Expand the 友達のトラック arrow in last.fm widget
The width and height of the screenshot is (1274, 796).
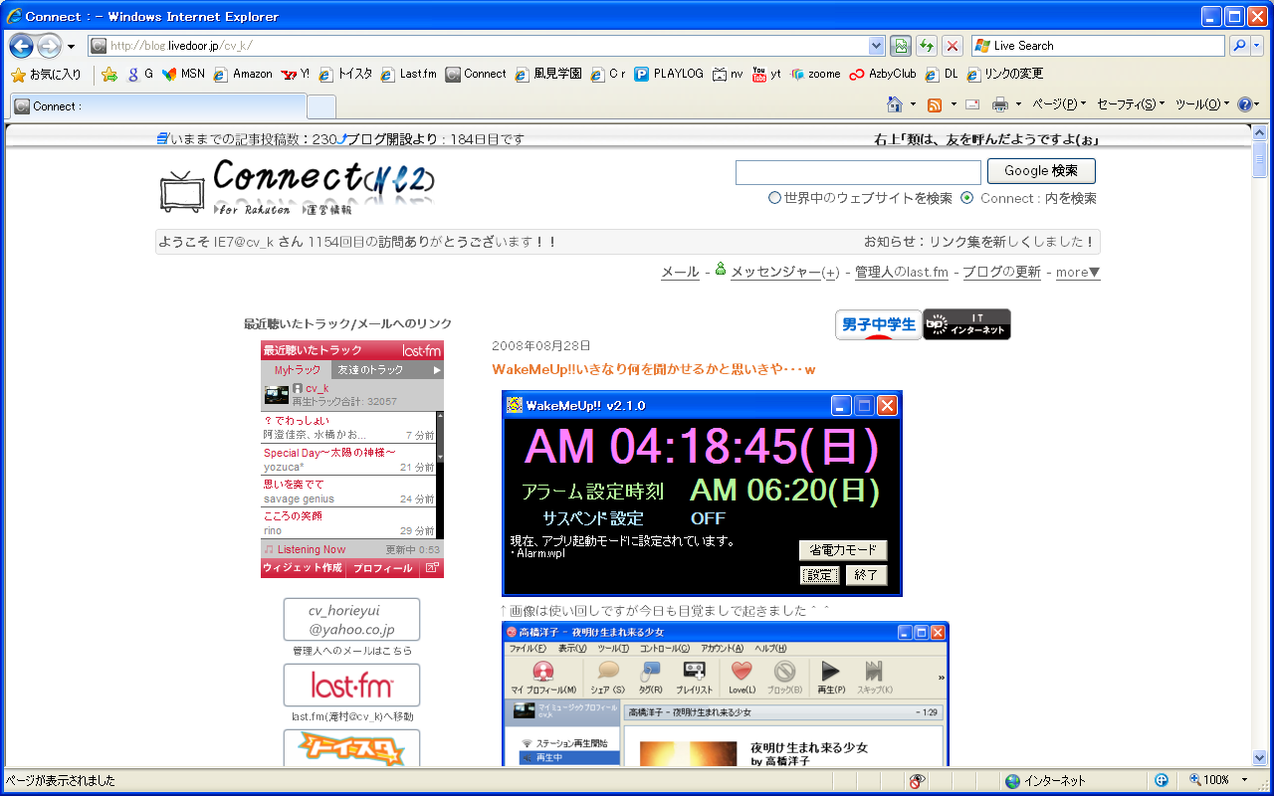pyautogui.click(x=436, y=370)
